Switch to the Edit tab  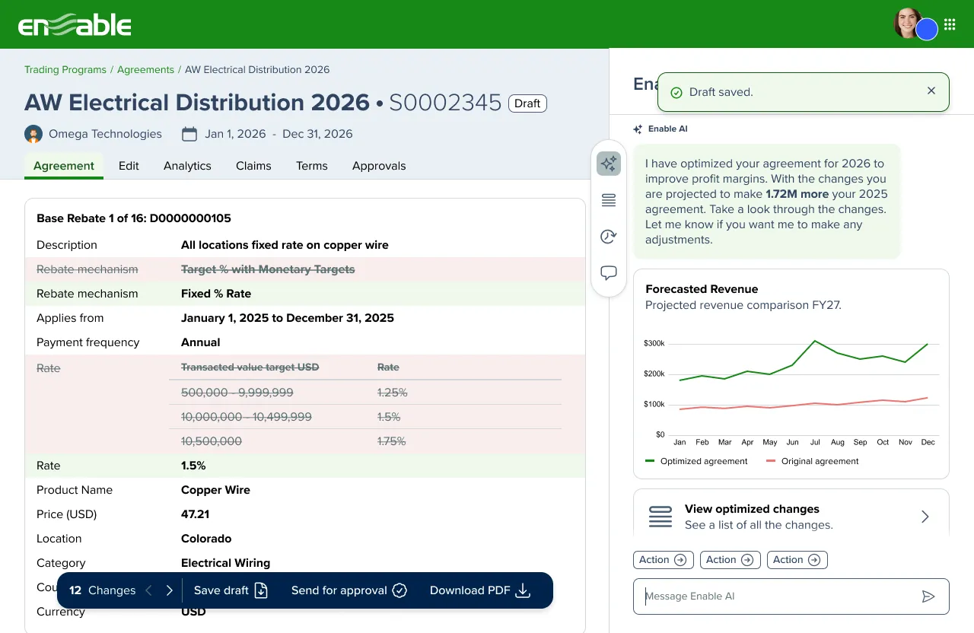coord(129,166)
